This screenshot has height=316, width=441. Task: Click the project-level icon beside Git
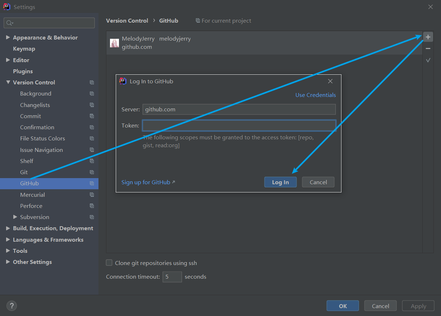[x=92, y=172]
